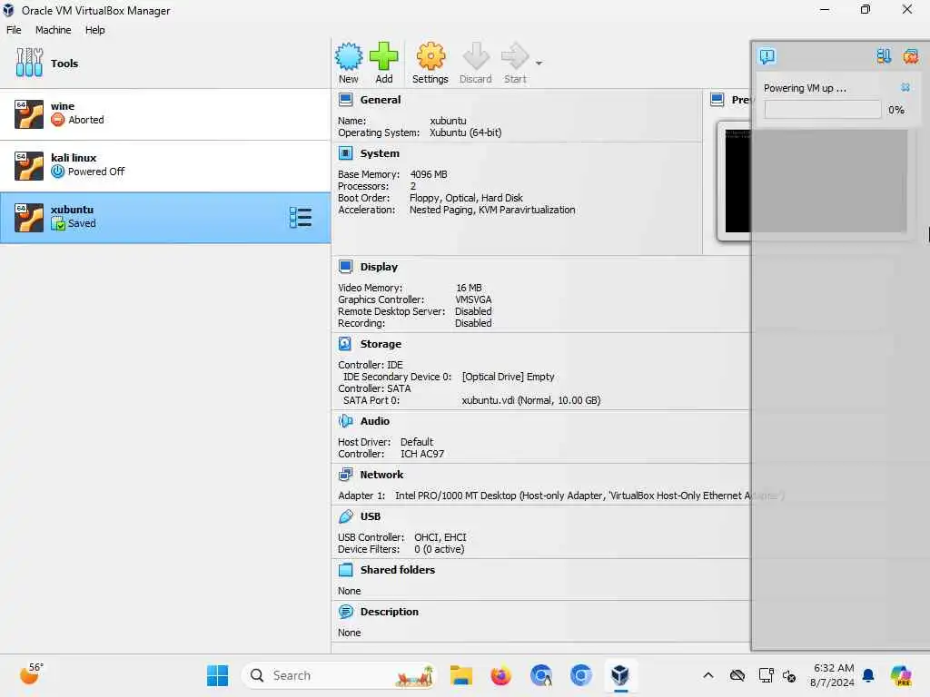Click the USB section header link

tap(371, 516)
